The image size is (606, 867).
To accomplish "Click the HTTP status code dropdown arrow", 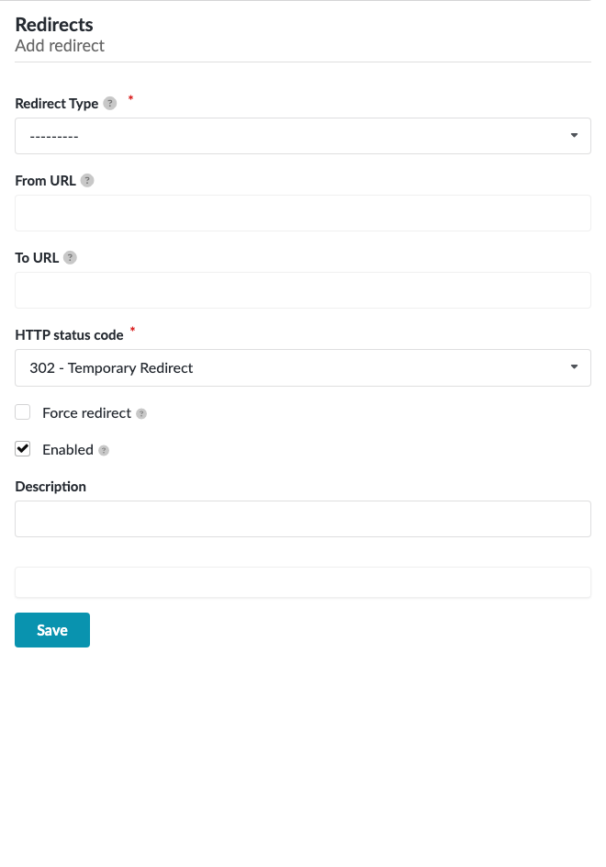I will pyautogui.click(x=575, y=367).
